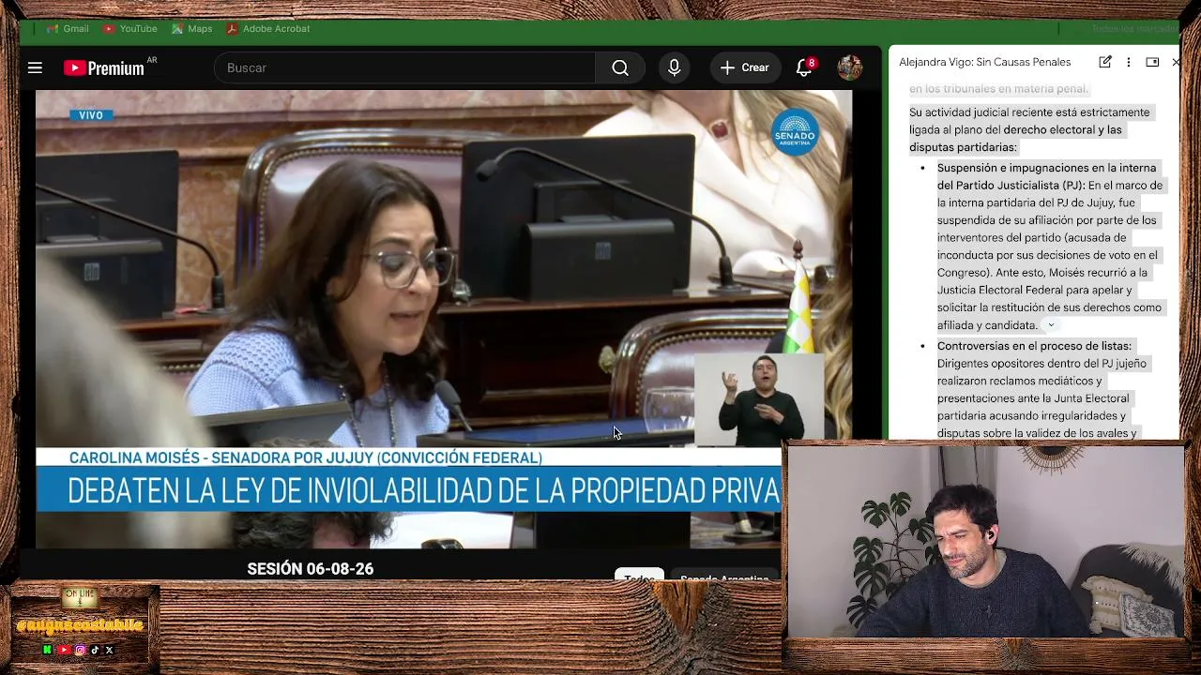Image resolution: width=1201 pixels, height=675 pixels.
Task: Click the SESIÓN 06-08-26 video title
Action: [311, 569]
